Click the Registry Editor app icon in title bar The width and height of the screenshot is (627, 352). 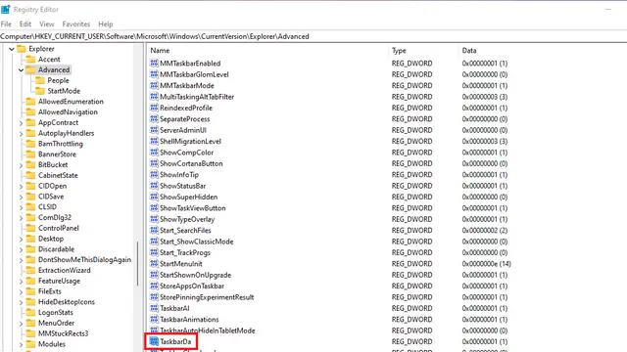tap(6, 9)
